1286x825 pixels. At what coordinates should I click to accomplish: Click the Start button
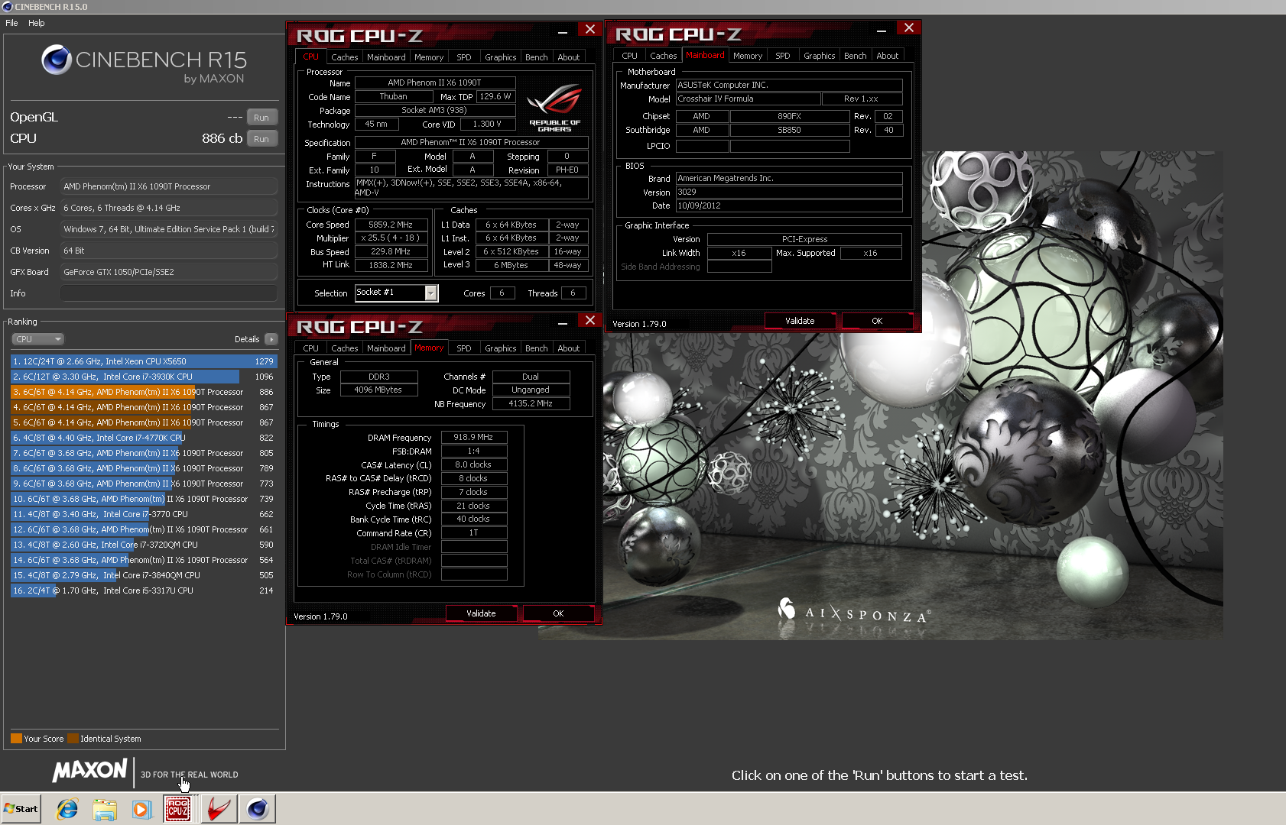[21, 809]
